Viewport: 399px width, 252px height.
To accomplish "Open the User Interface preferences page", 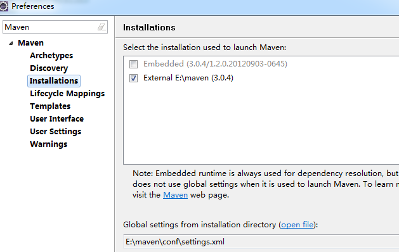I will [x=56, y=119].
